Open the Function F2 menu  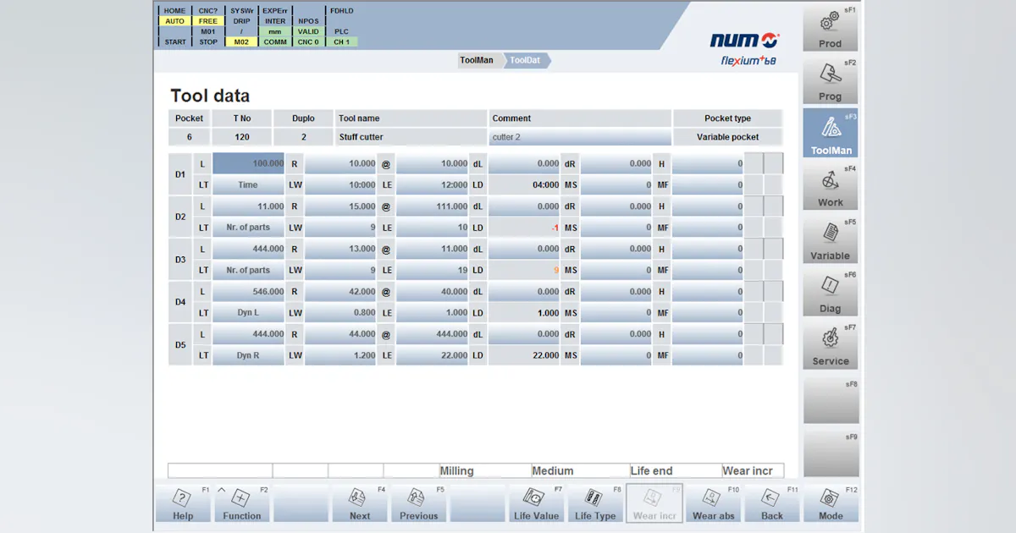[x=242, y=504]
